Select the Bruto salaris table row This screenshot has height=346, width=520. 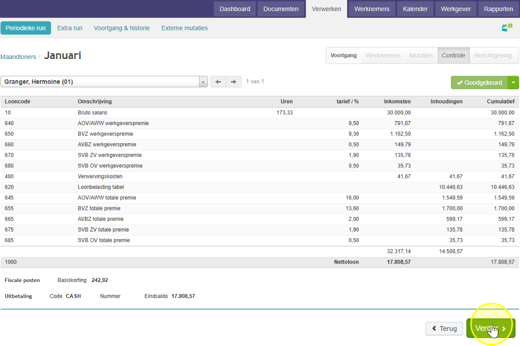pyautogui.click(x=260, y=113)
